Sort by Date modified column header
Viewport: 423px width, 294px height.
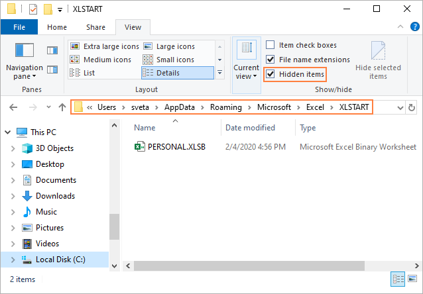point(250,128)
